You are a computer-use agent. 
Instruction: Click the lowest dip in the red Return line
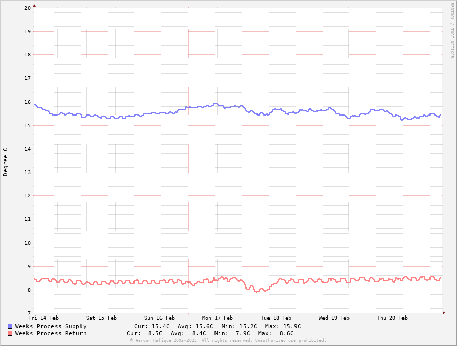[257, 291]
